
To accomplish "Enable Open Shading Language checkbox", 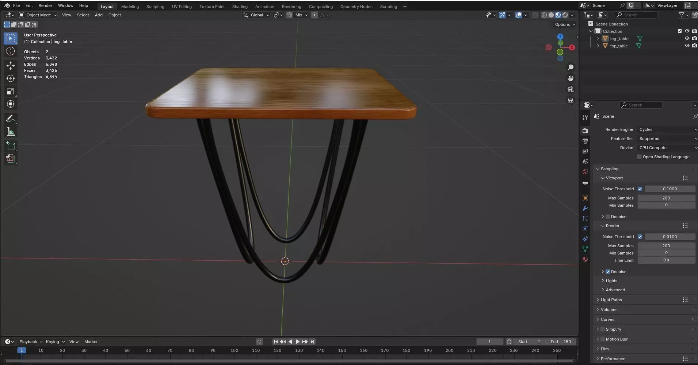I will (639, 157).
